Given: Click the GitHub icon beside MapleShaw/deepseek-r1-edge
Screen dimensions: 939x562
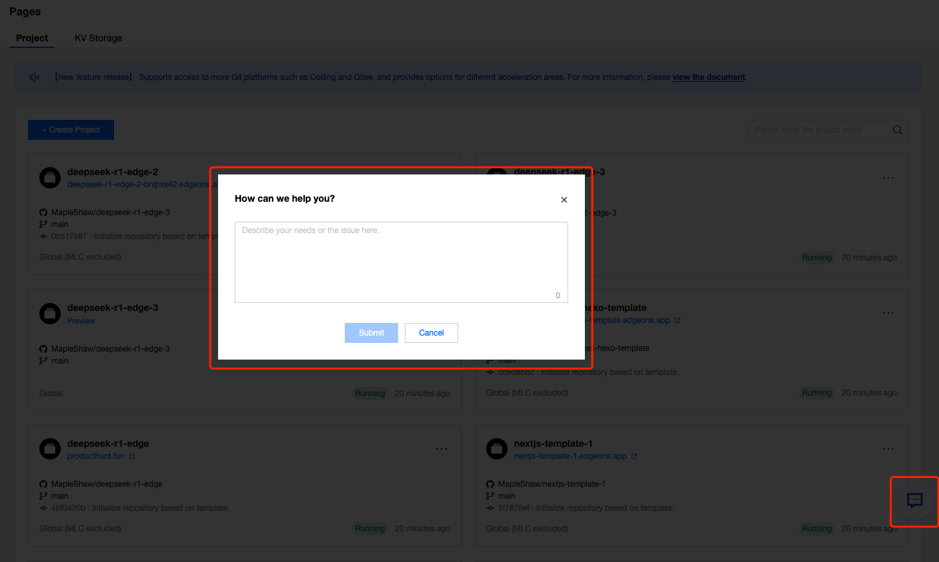Looking at the screenshot, I should [x=42, y=484].
